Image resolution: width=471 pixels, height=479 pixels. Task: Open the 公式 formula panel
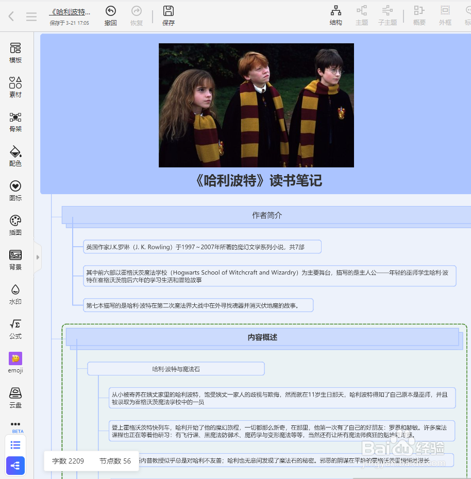15,329
